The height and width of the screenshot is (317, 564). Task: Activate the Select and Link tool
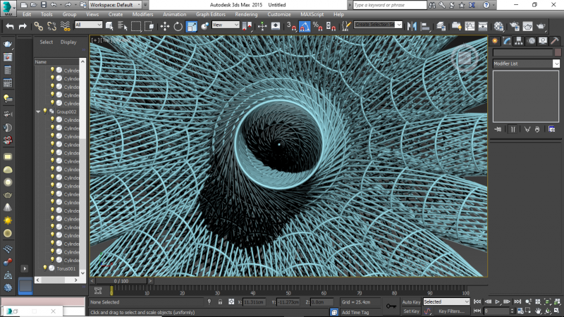coord(39,26)
